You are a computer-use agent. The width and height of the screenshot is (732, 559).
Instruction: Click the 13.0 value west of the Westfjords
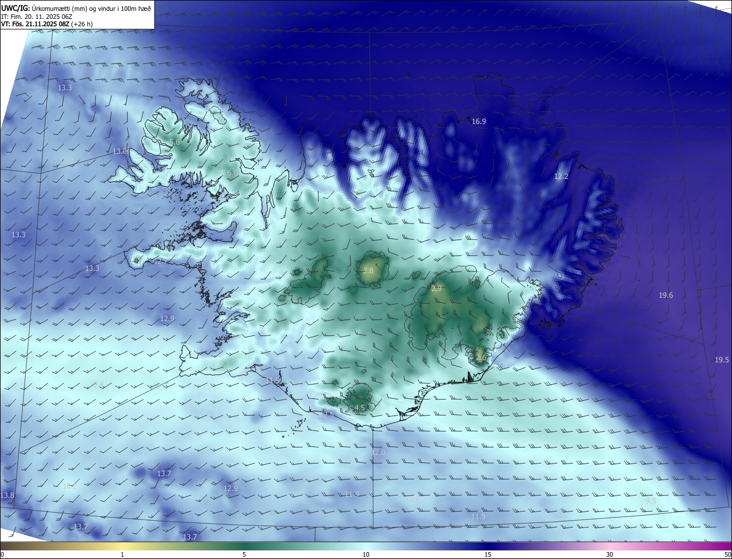[120, 151]
